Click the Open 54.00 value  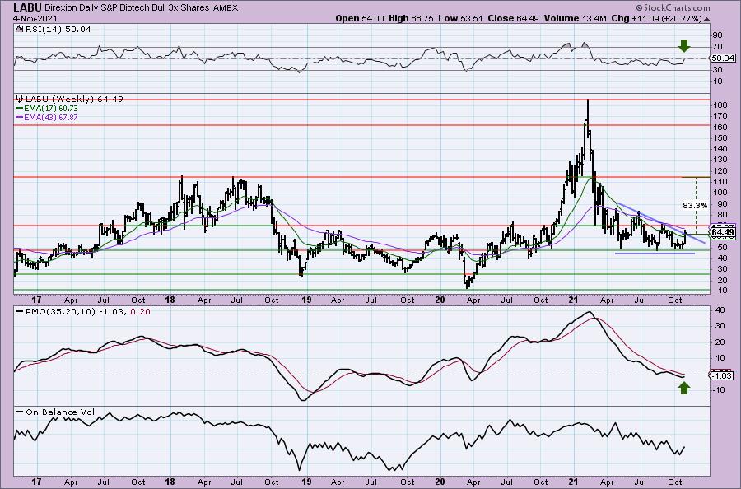(360, 18)
